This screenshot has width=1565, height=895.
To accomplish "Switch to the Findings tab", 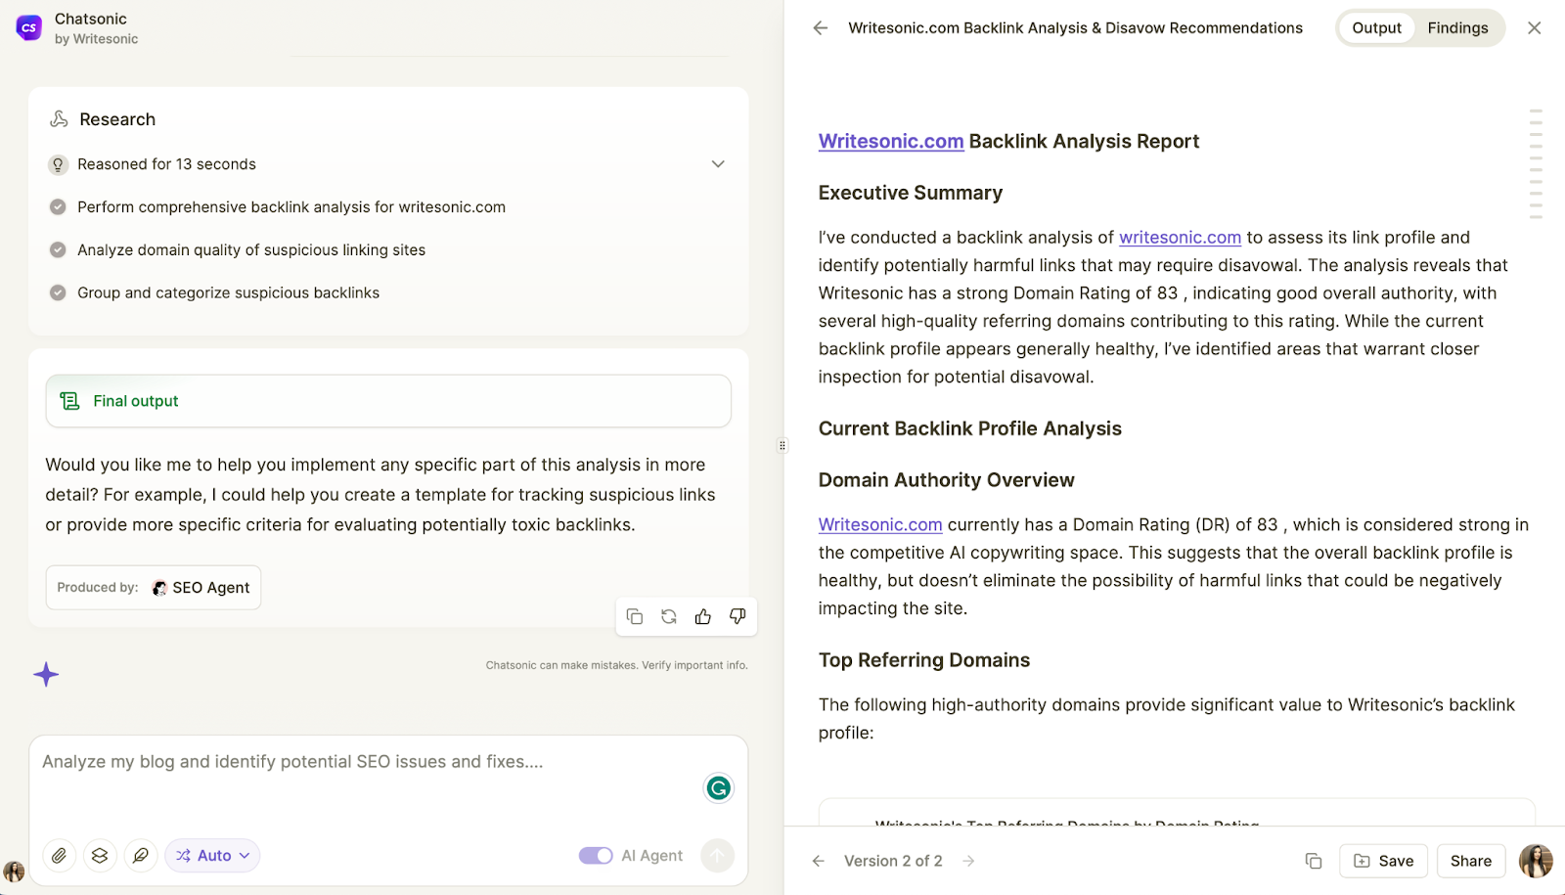I will [1457, 28].
